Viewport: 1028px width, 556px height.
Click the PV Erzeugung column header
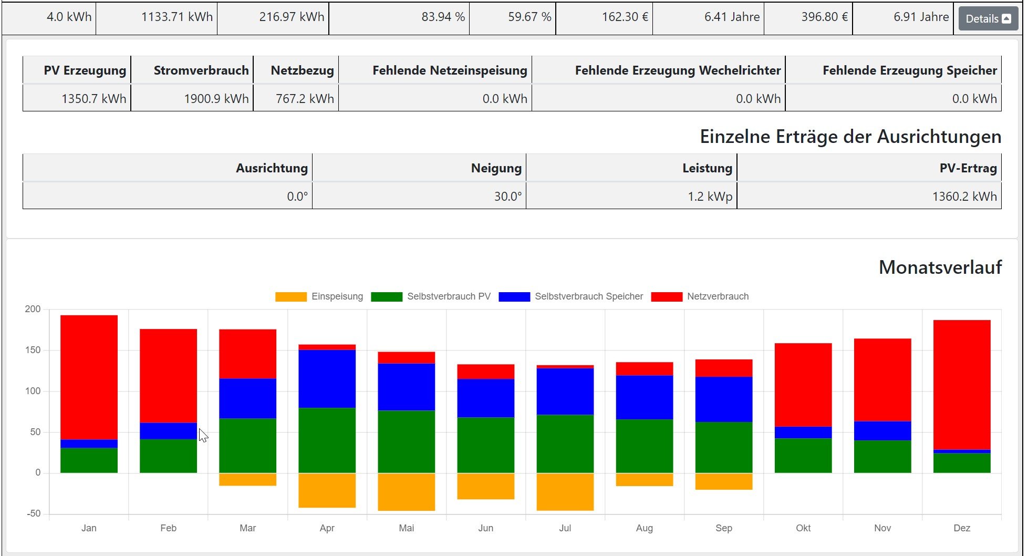point(85,70)
